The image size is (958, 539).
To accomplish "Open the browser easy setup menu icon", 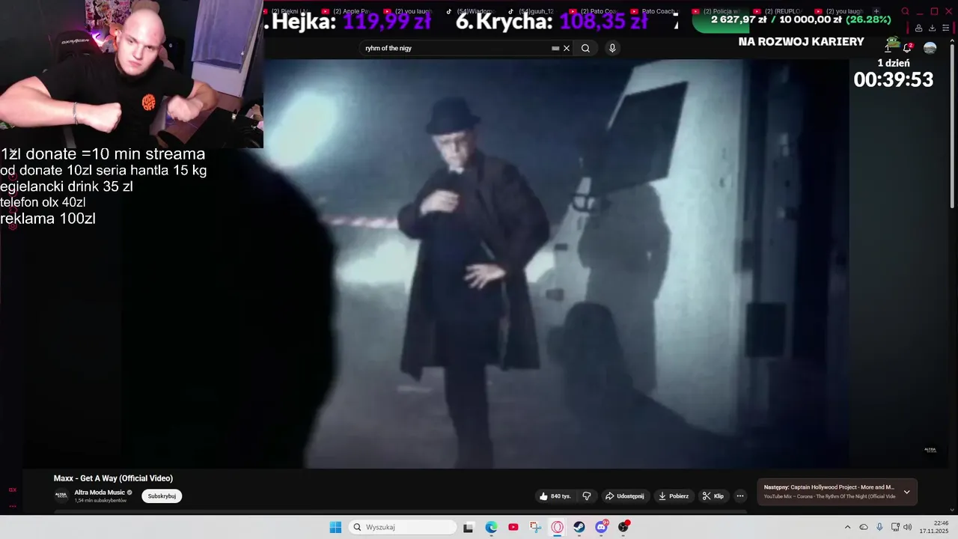I will coord(945,28).
